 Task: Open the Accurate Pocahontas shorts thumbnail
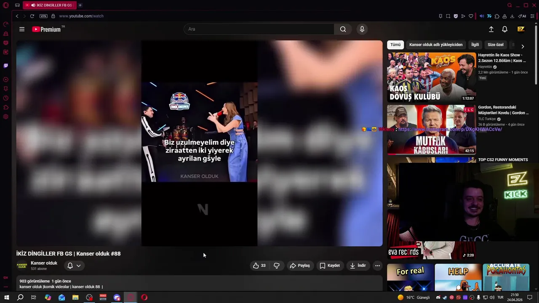coord(506,277)
